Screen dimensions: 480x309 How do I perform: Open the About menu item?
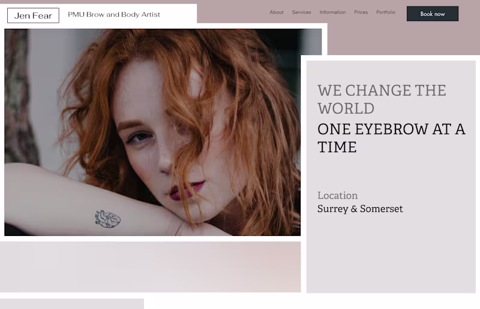click(277, 12)
